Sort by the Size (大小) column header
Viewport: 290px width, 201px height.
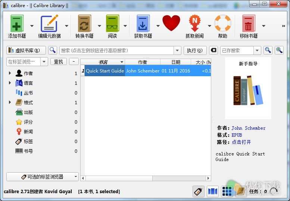pos(201,62)
